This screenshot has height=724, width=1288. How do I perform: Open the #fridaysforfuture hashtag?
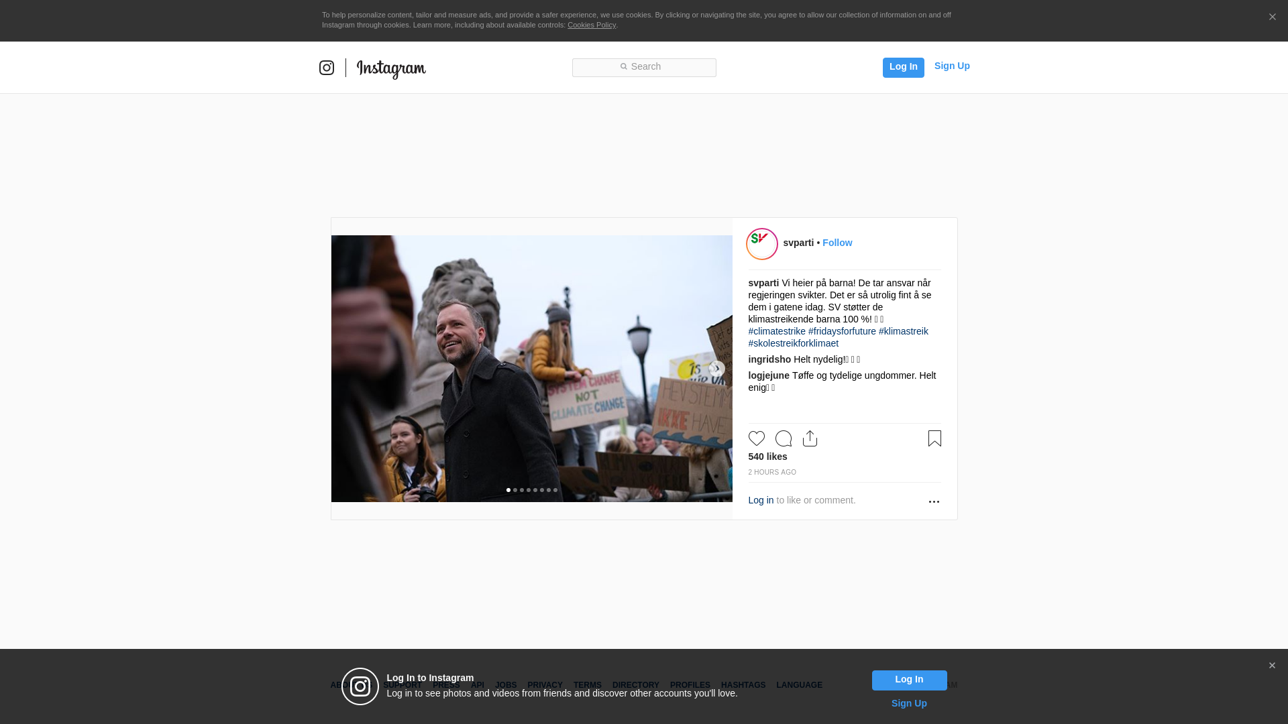pos(842,331)
